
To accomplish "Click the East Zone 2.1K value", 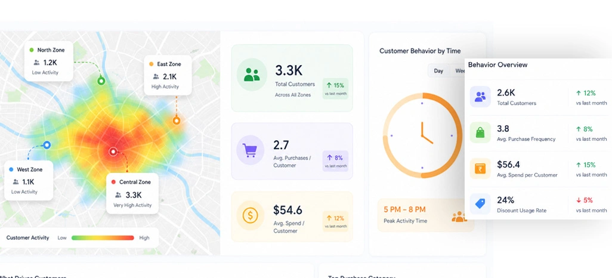I will [170, 76].
